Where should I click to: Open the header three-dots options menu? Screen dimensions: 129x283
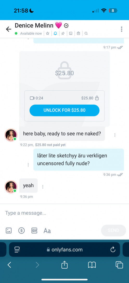121,29
